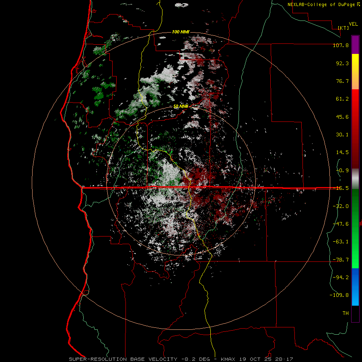362x362 pixels.
Task: Select the 61.2 velocity scale value
Action: coord(342,99)
